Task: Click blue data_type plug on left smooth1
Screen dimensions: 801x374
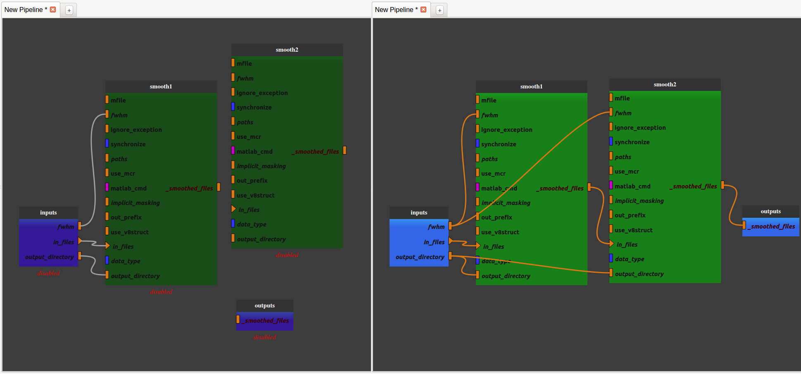Action: click(x=107, y=260)
